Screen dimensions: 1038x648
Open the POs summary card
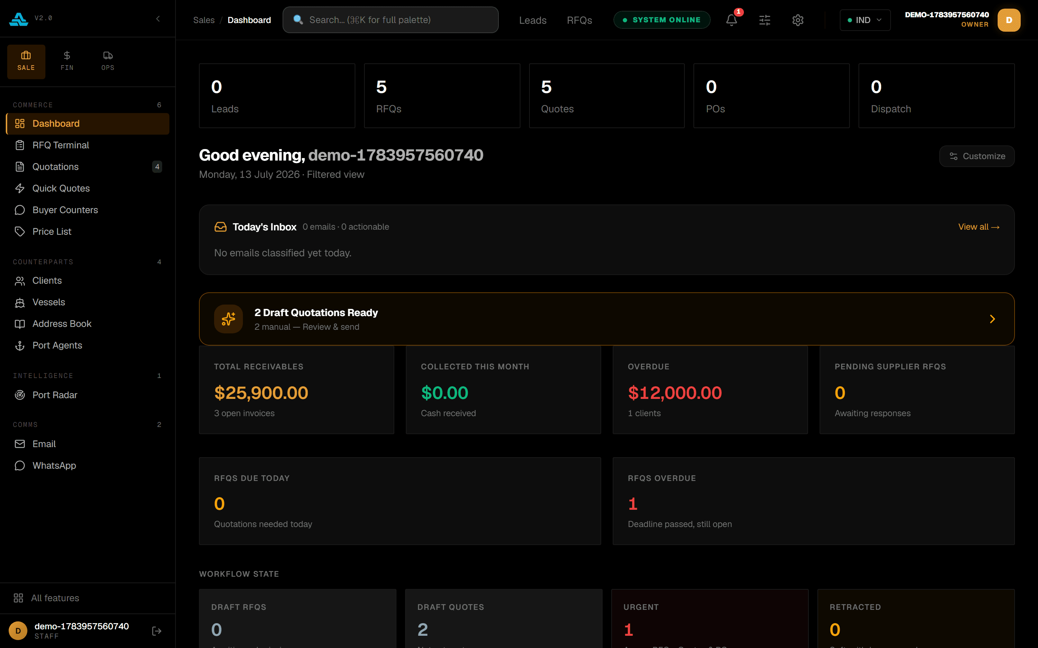771,96
